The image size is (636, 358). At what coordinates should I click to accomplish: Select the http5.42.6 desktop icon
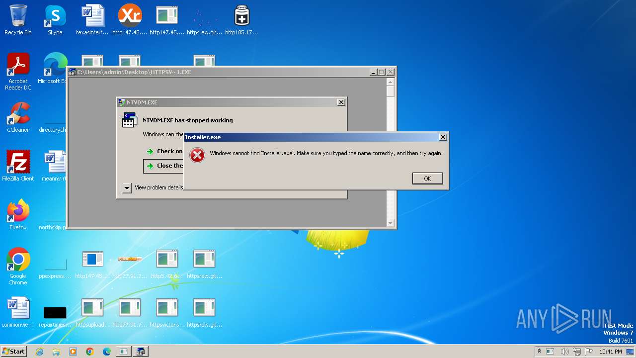tap(167, 264)
